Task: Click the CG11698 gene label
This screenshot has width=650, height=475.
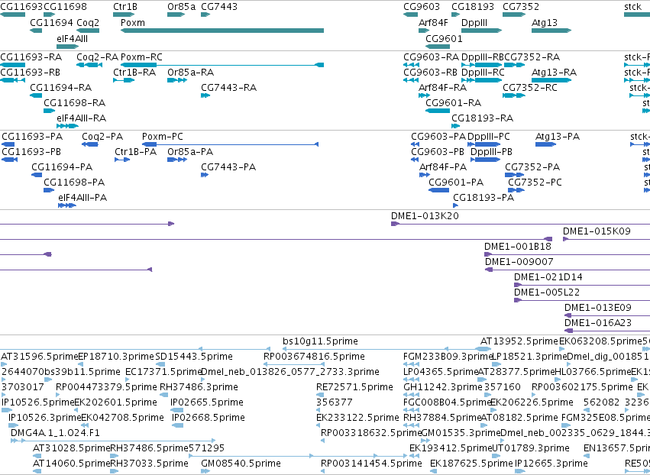Action: tap(65, 7)
